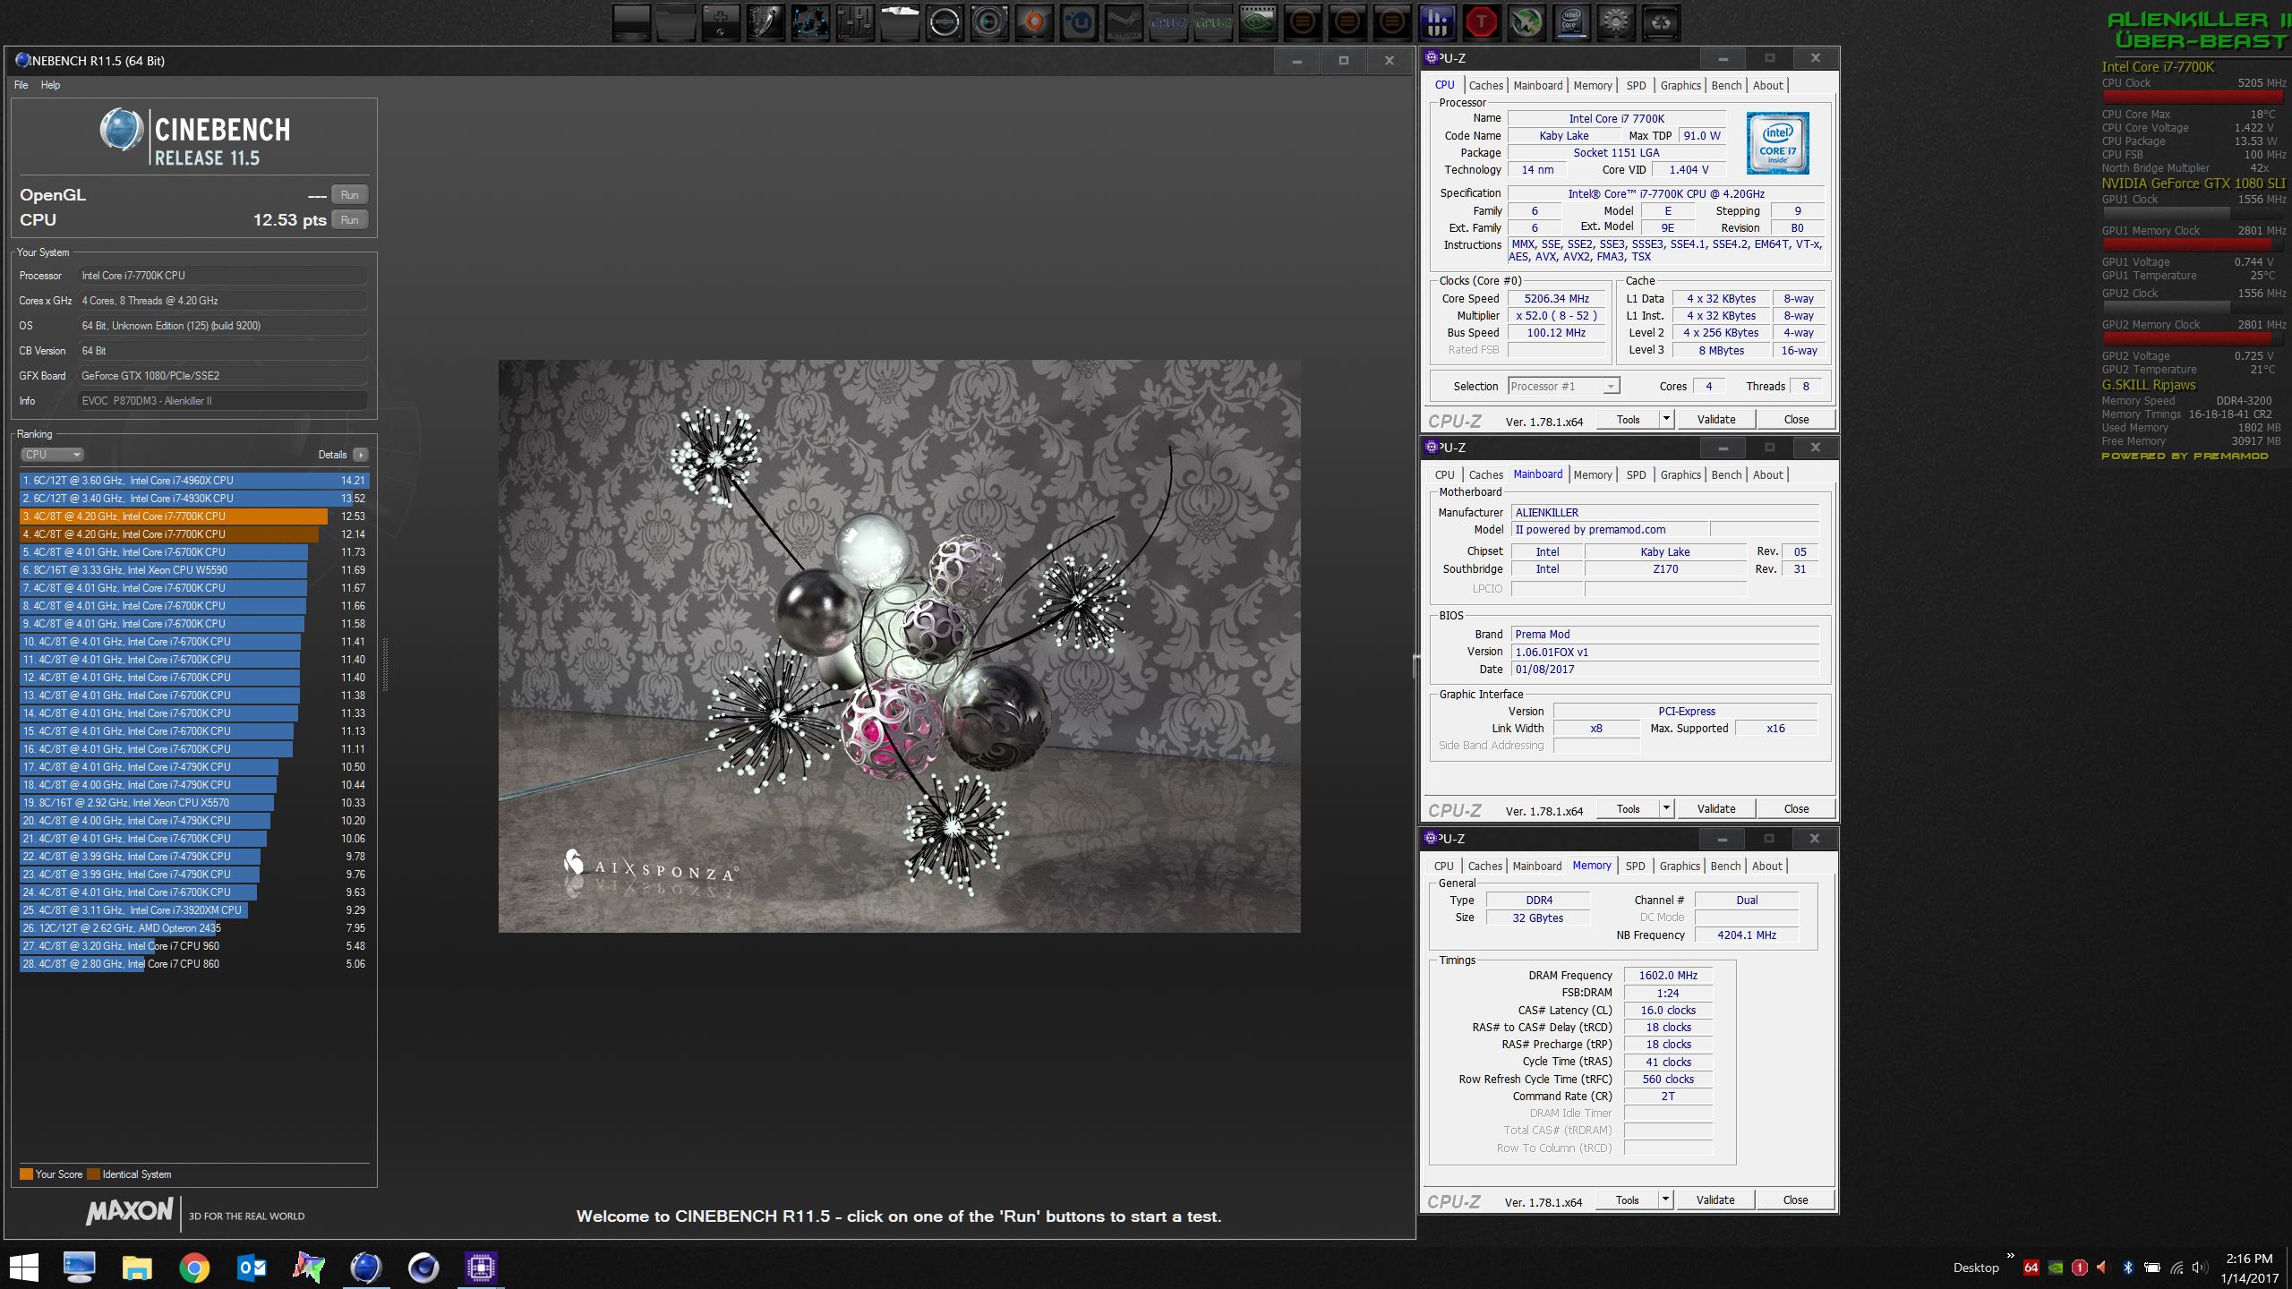
Task: Open Google Chrome from the taskbar
Action: pos(194,1267)
